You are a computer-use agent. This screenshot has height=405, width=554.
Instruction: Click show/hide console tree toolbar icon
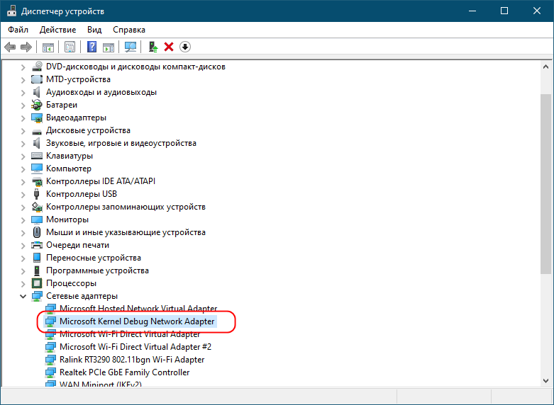click(48, 47)
